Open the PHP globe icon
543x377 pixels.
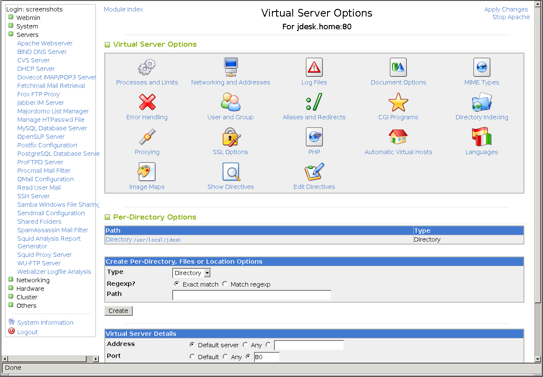point(314,137)
